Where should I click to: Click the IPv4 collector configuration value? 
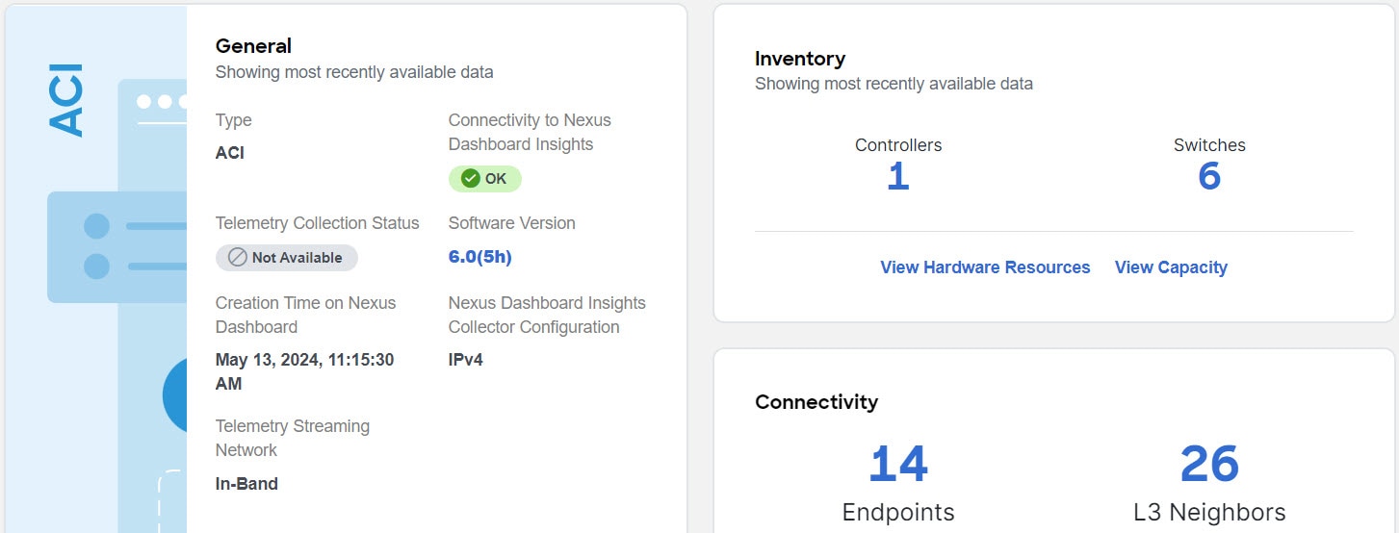pyautogui.click(x=466, y=360)
